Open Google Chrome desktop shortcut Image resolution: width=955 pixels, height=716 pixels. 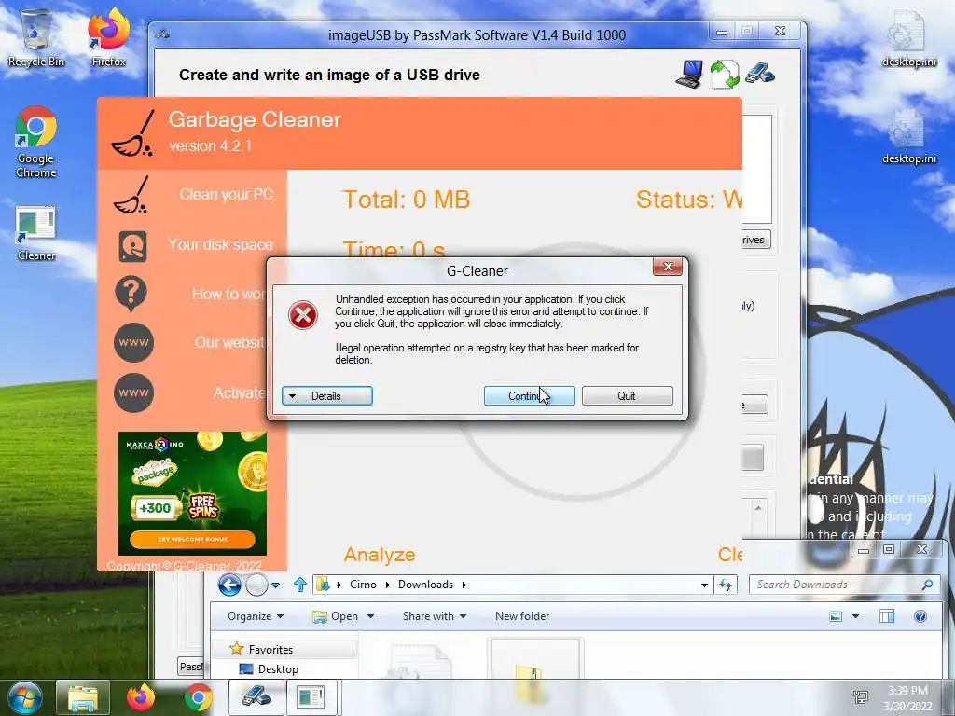[36, 142]
